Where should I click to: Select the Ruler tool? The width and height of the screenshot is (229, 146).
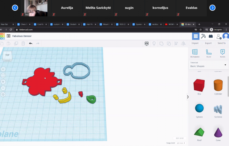[x=209, y=53]
